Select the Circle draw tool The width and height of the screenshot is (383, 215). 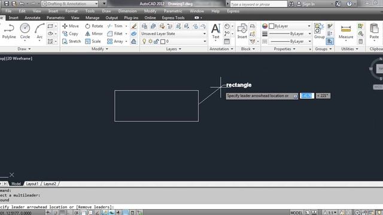(x=25, y=31)
